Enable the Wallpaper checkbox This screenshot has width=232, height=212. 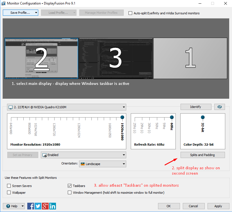pyautogui.click(x=9, y=193)
